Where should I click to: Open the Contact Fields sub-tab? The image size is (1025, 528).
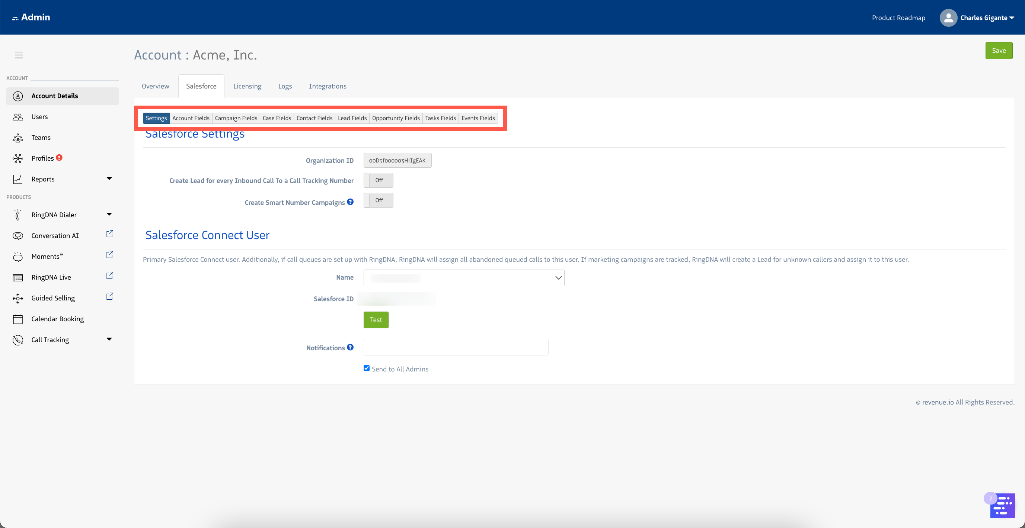click(314, 118)
